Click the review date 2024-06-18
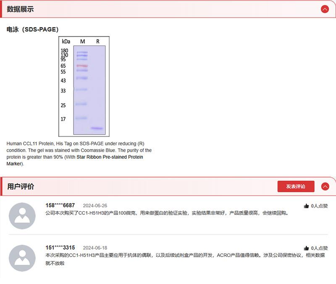Viewport: 336px width, 284px height. click(95, 248)
